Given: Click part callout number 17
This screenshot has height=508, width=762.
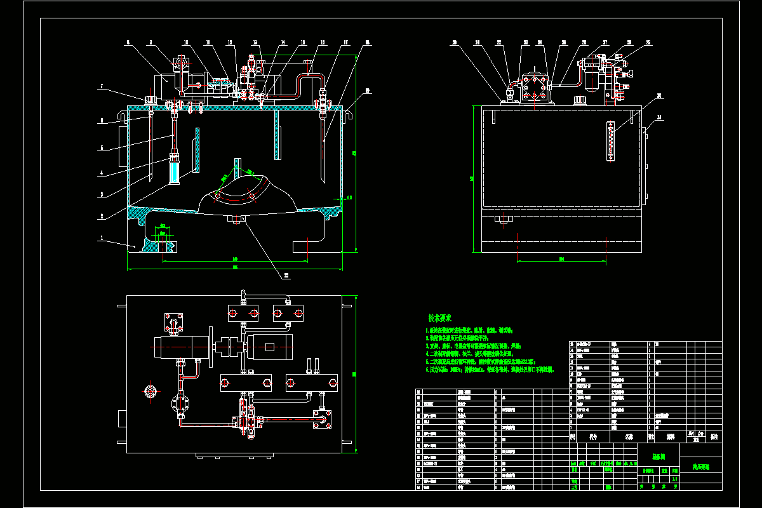Looking at the screenshot, I should click(346, 43).
